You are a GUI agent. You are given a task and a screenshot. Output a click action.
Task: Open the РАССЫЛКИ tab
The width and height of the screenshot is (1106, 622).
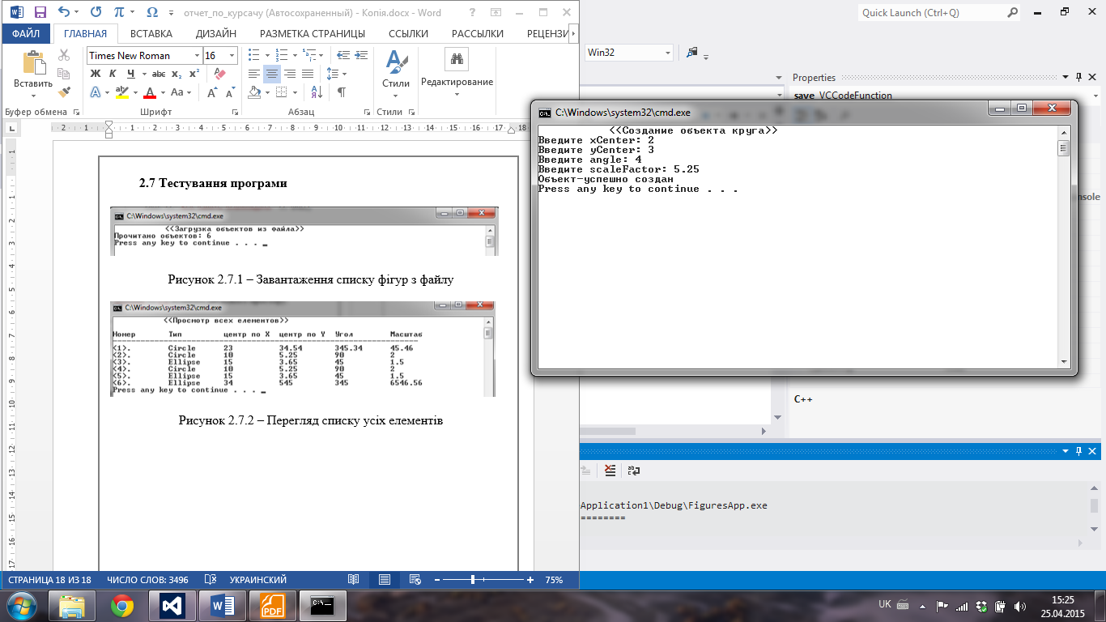[x=478, y=33]
